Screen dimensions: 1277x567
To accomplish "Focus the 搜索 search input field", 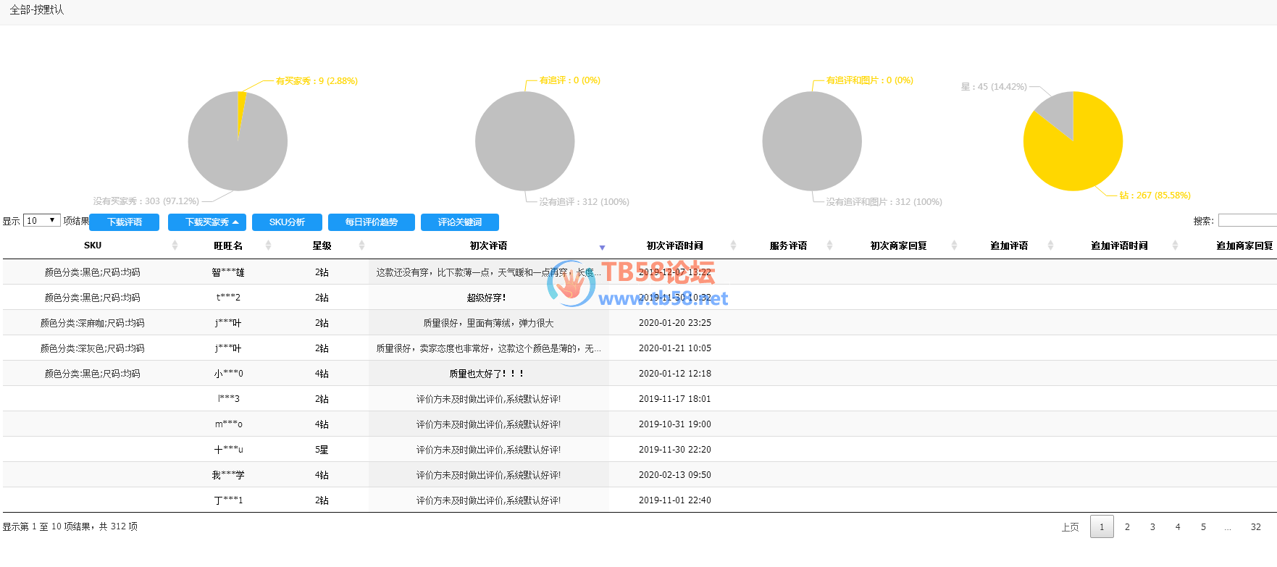I will tap(1247, 220).
